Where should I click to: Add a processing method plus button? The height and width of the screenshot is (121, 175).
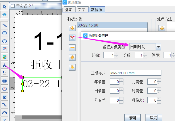point(162,28)
